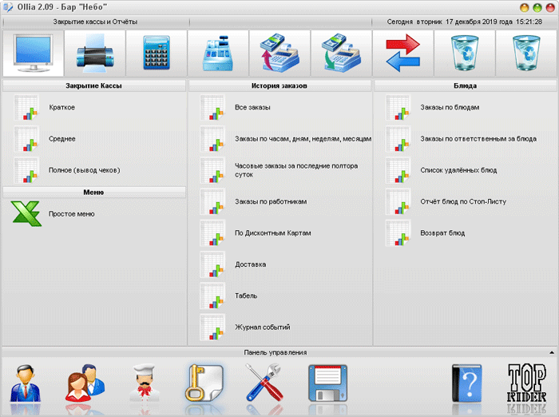Click cash register with green down arrow
This screenshot has width=559, height=417.
342,53
